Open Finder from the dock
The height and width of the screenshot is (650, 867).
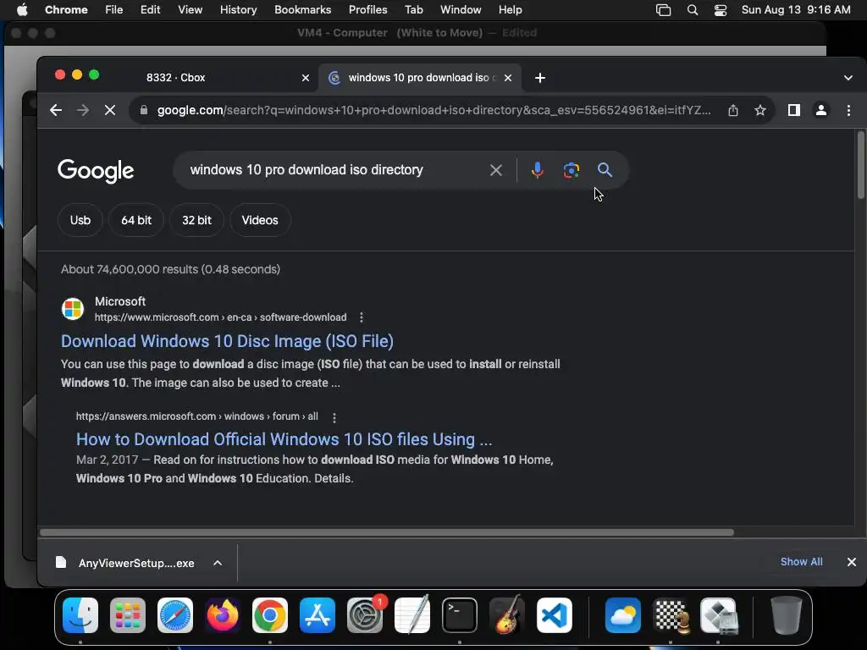(80, 615)
